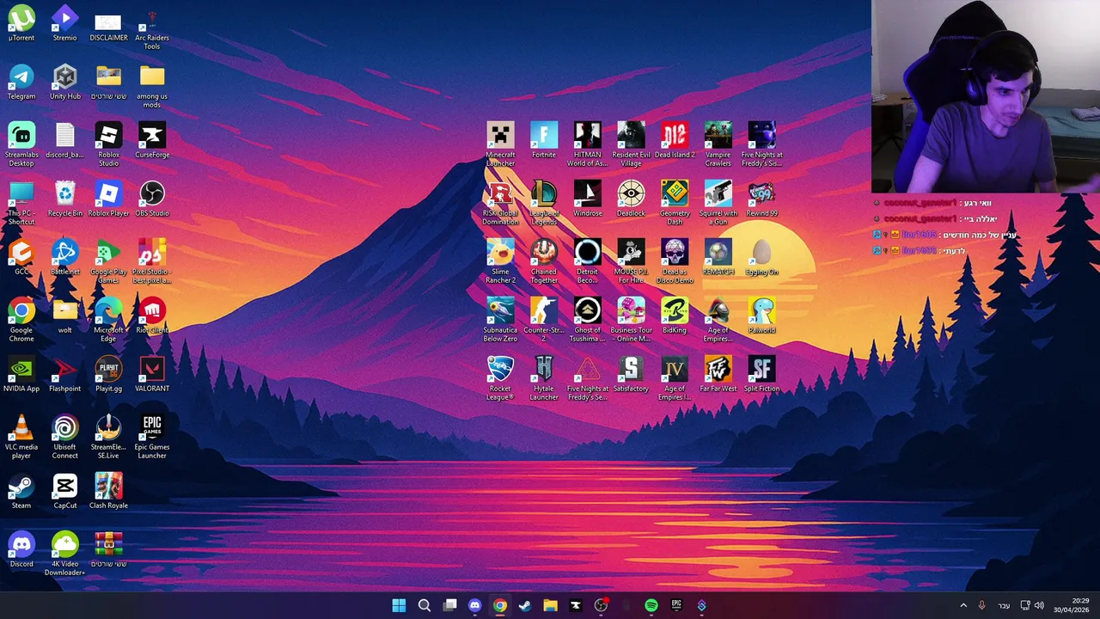Screen dimensions: 1100x619
Task: Open OBS Studio desktop shortcut
Action: pos(152,199)
